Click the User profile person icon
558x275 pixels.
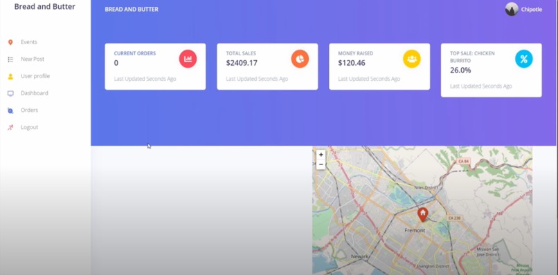pos(10,77)
